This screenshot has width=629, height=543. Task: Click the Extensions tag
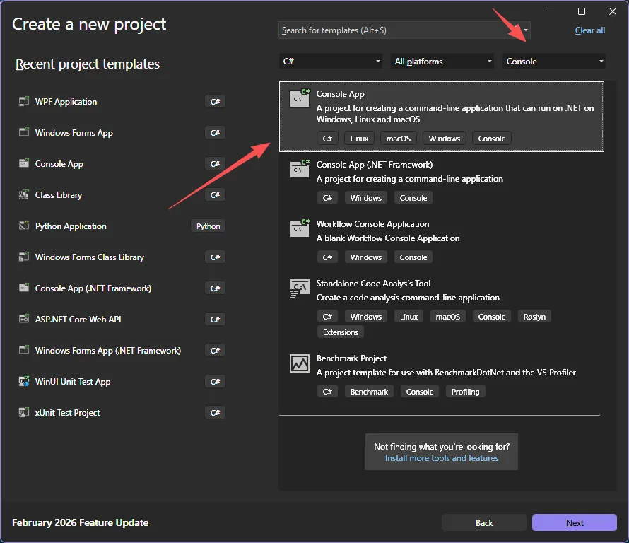click(x=340, y=332)
